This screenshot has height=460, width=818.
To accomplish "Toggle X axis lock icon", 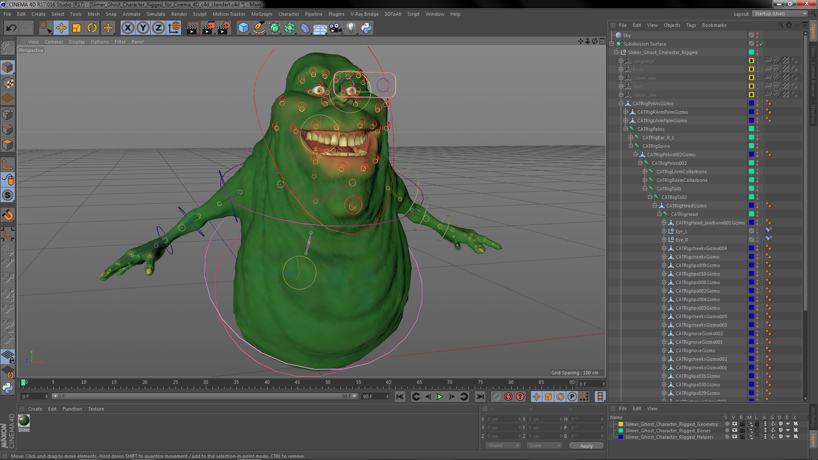I will [x=127, y=28].
